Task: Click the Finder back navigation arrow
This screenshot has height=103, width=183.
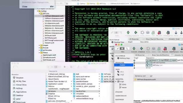Action: pos(13,67)
